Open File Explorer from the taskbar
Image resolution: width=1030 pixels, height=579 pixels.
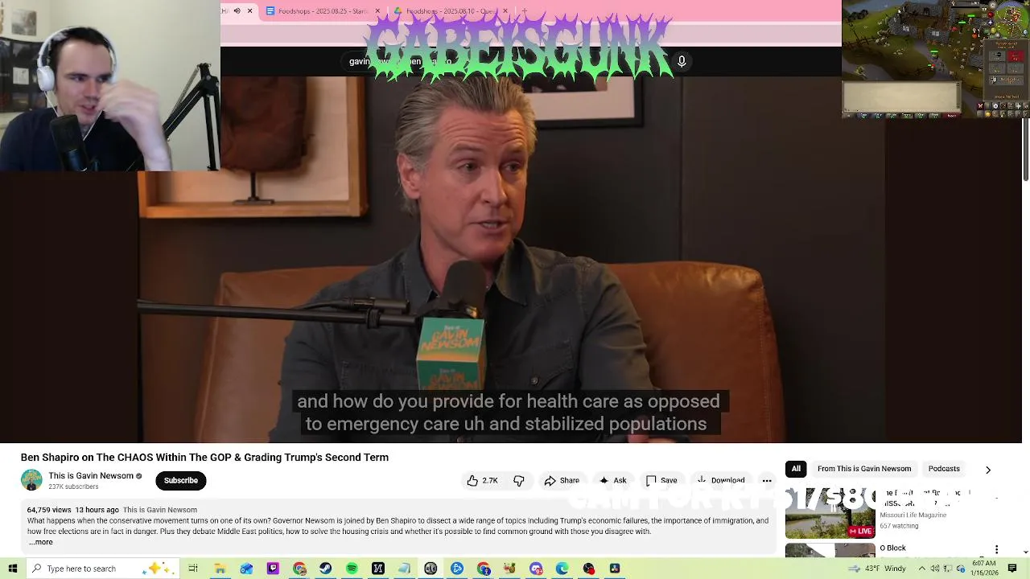(220, 569)
